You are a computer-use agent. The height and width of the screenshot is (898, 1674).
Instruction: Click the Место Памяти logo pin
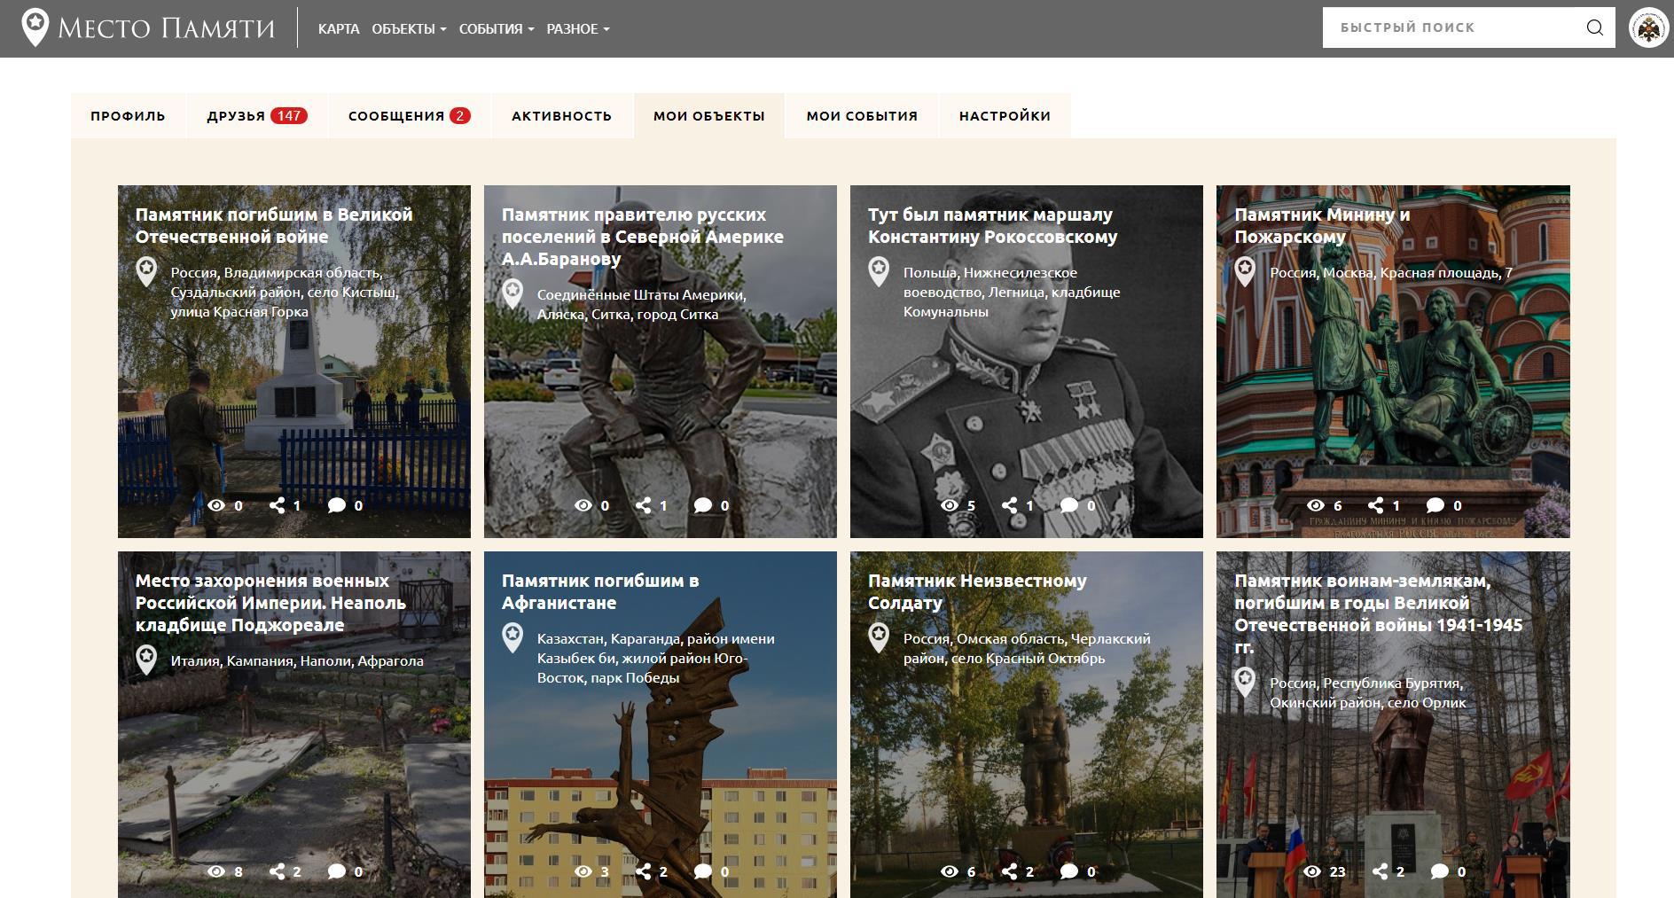(x=35, y=27)
